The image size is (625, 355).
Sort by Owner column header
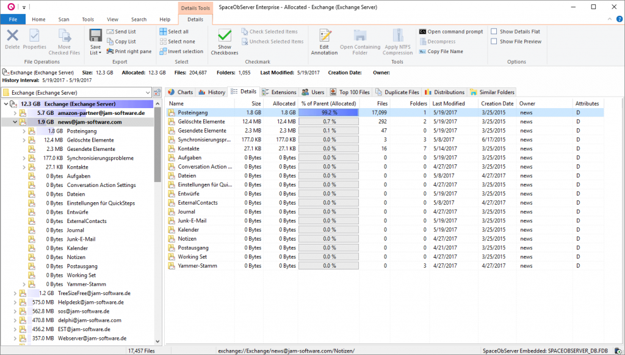(x=544, y=104)
